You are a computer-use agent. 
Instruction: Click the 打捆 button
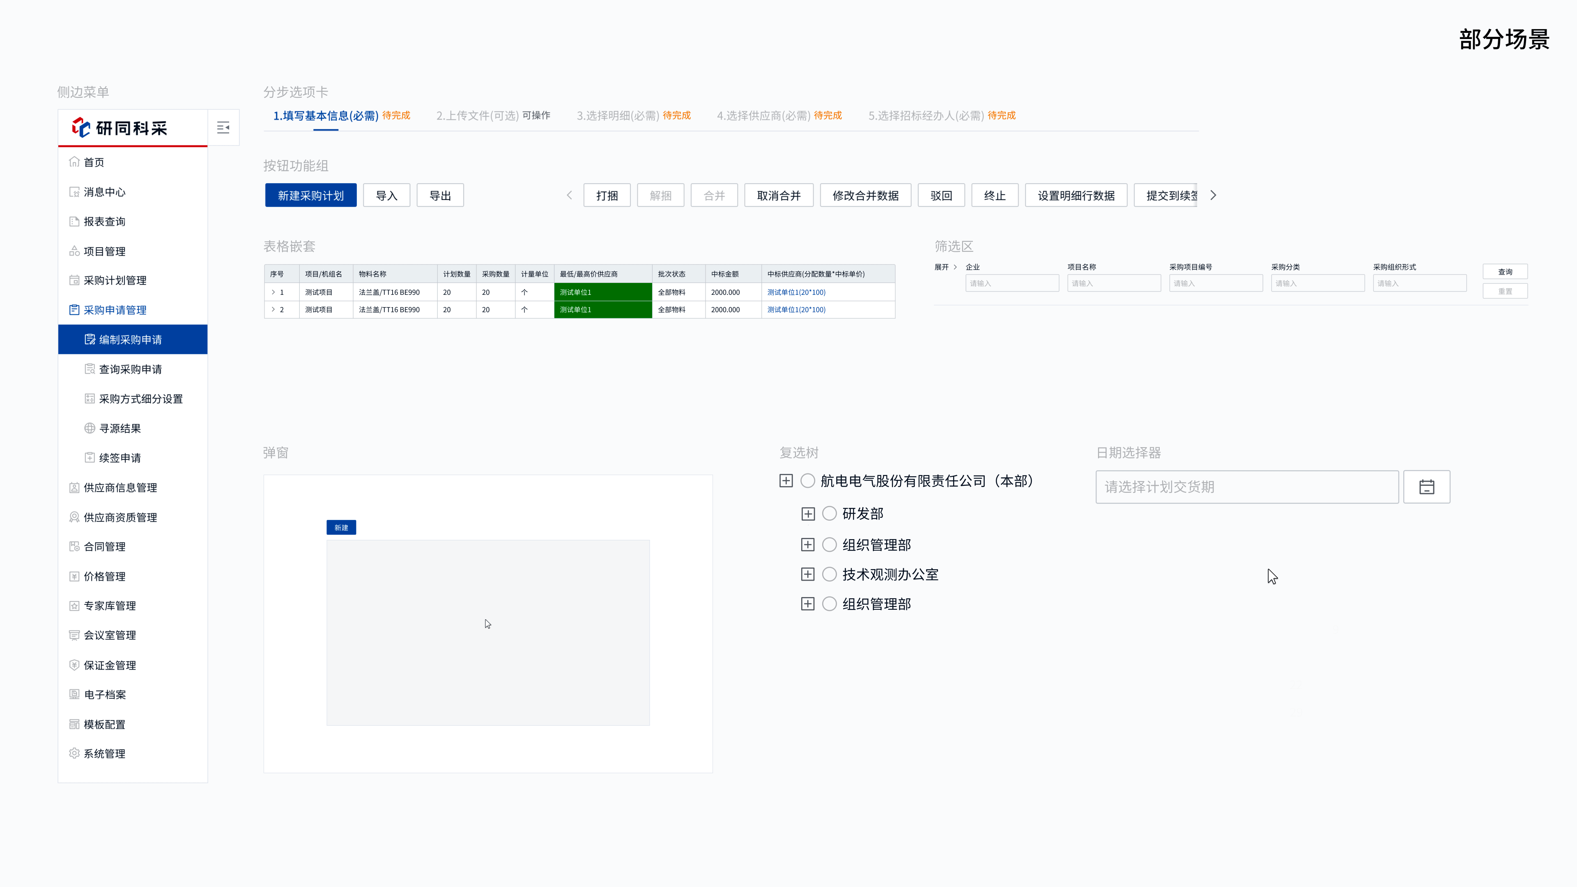click(607, 195)
